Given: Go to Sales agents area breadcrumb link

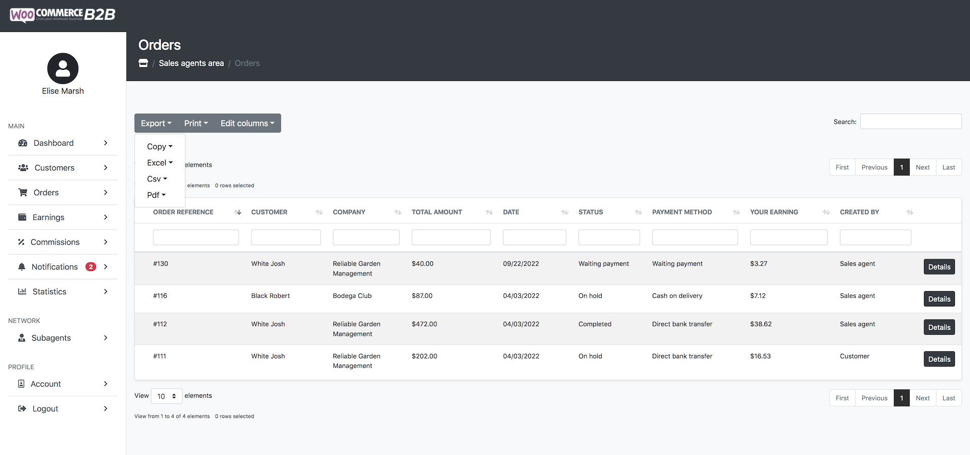Looking at the screenshot, I should point(191,63).
